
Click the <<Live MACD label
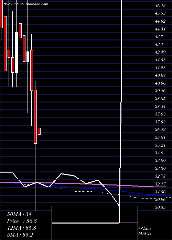pos(145,231)
